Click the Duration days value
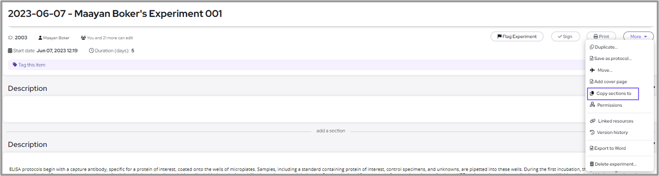The image size is (659, 176). pos(133,51)
